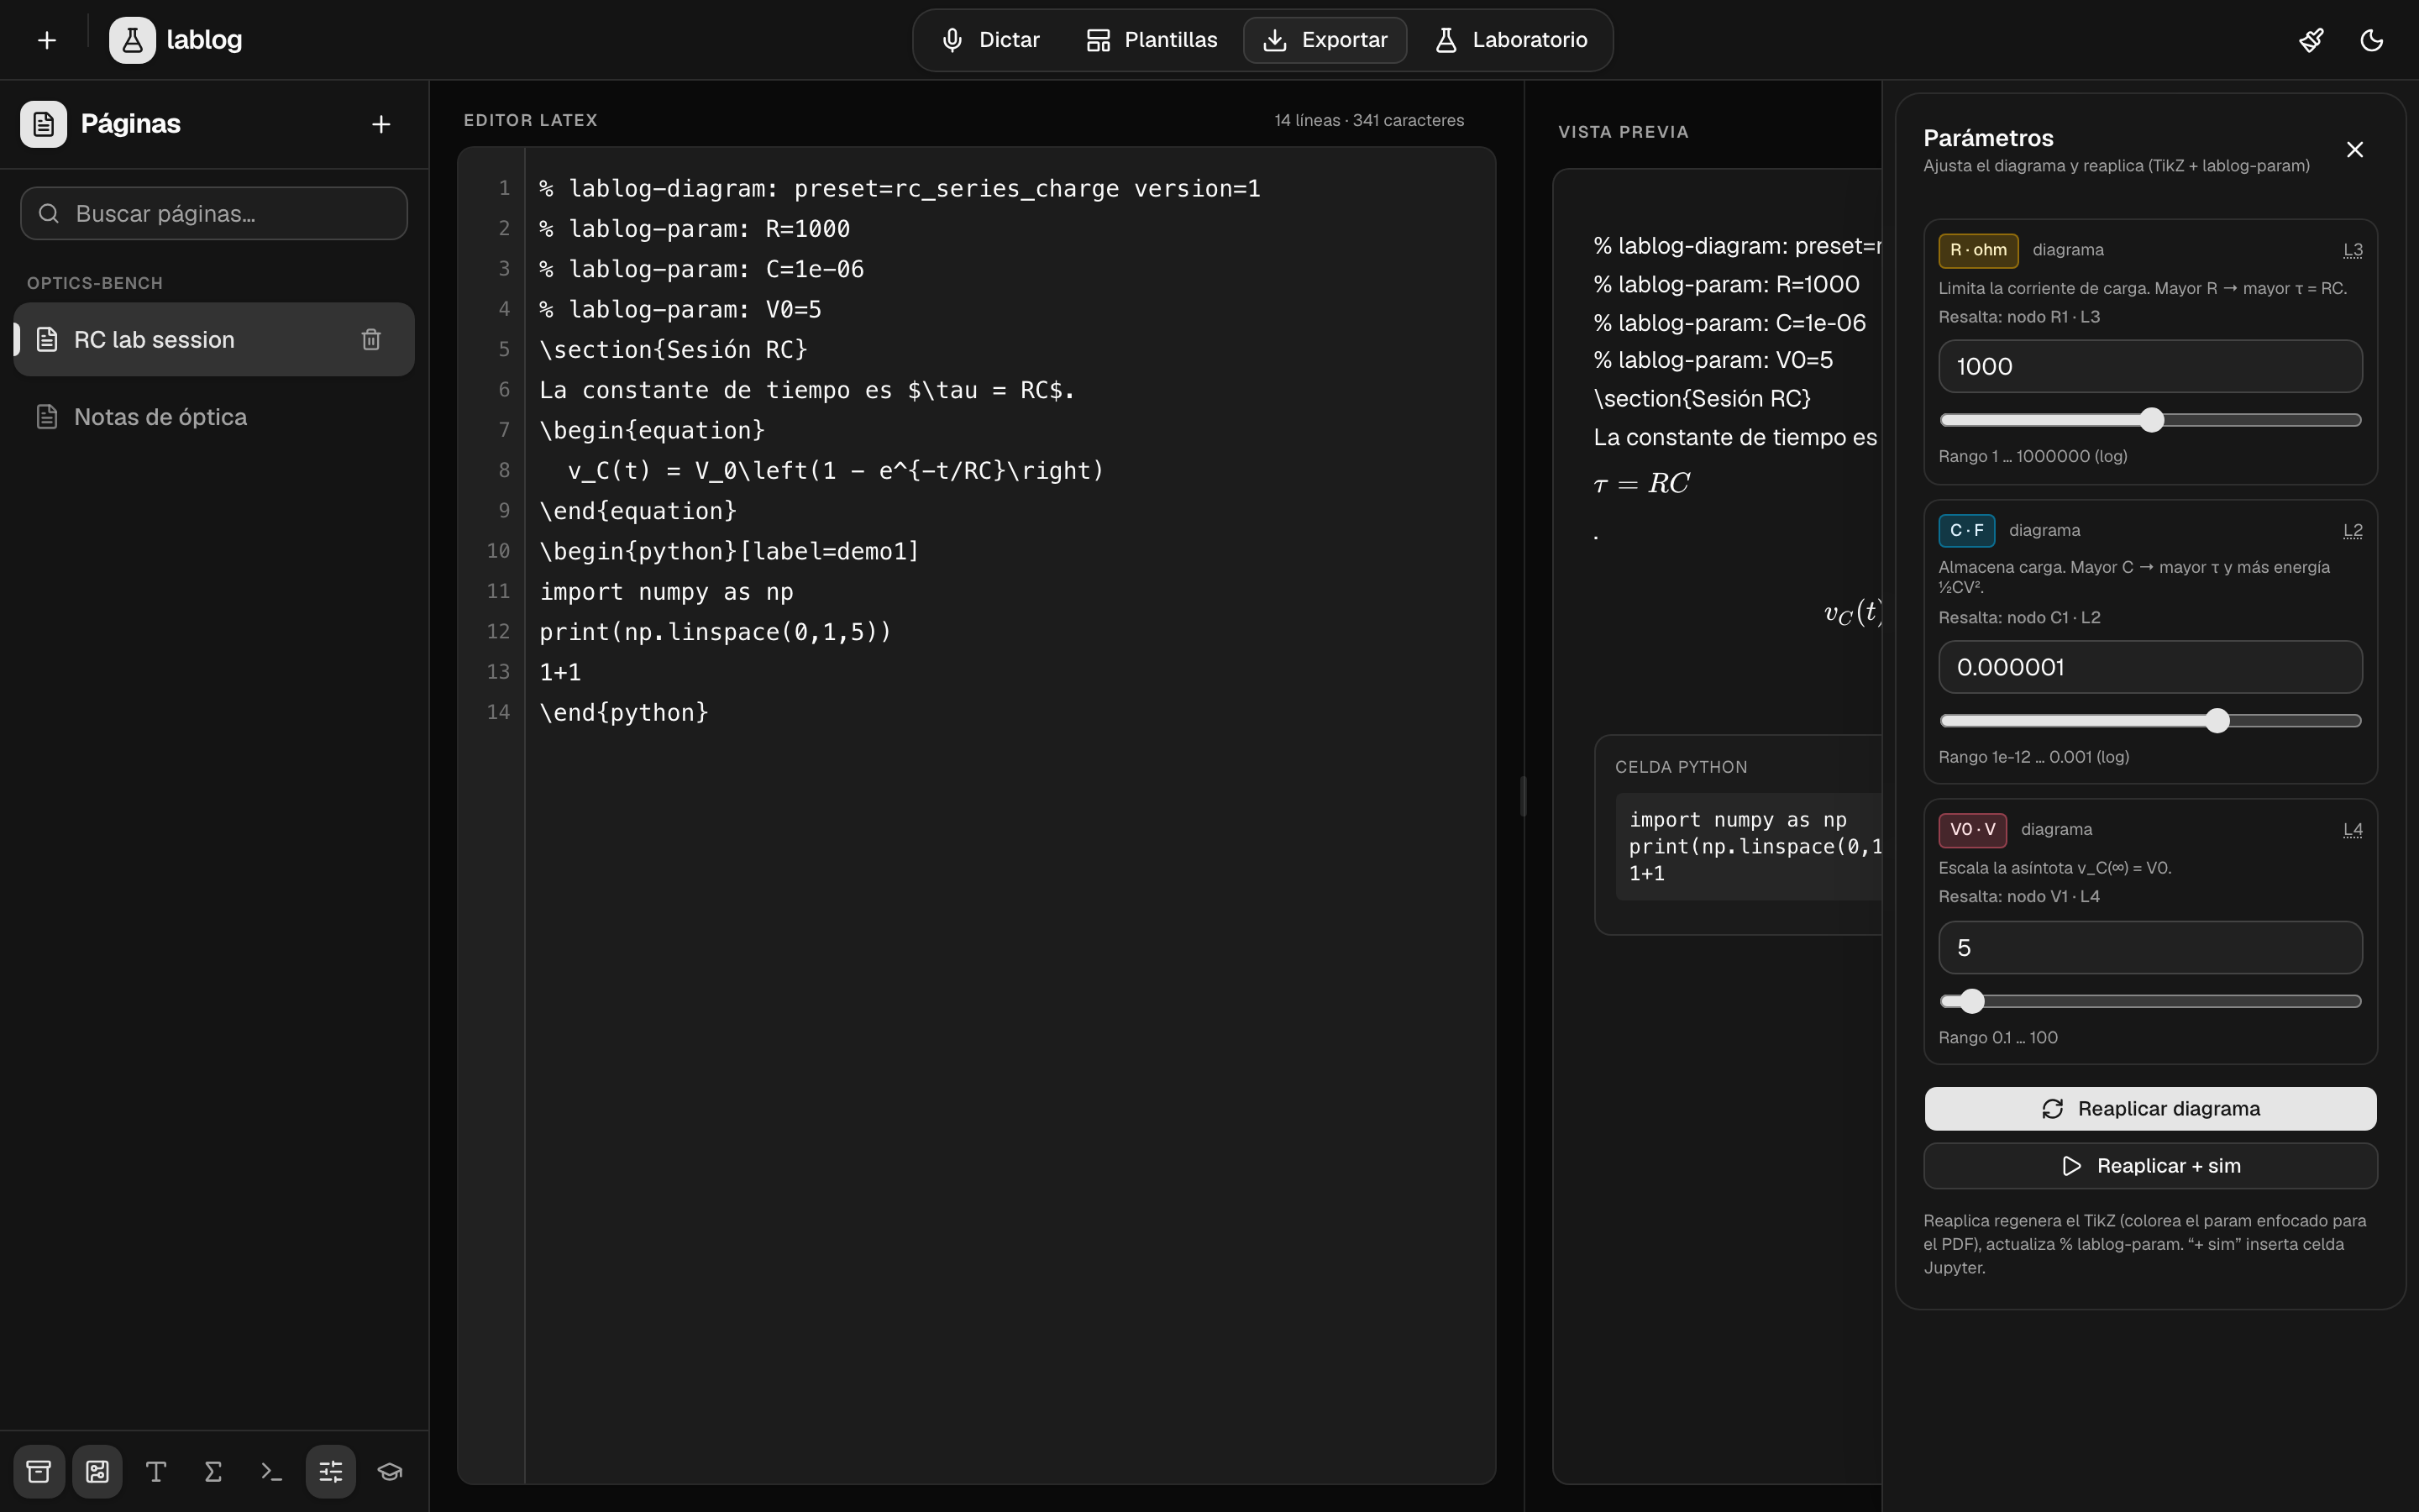
Task: Click the 14 líneas · 341 caracteres counter
Action: (1368, 120)
